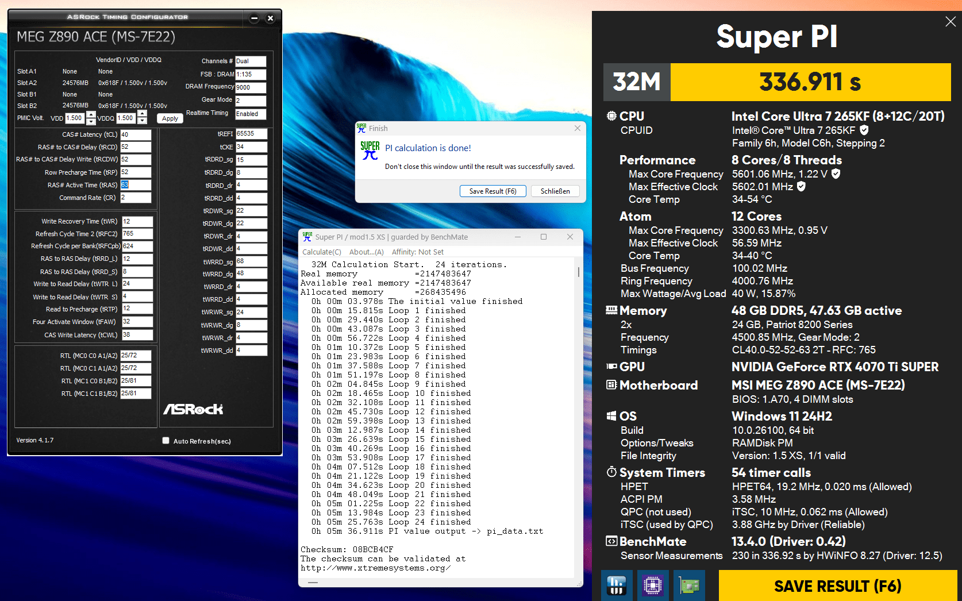Click the Four Activate Window (tFAW) field
Image resolution: width=962 pixels, height=601 pixels.
(137, 322)
